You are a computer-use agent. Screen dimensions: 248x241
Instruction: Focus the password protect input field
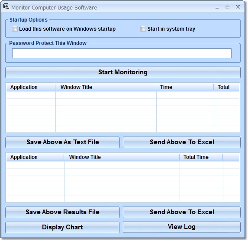[122, 54]
